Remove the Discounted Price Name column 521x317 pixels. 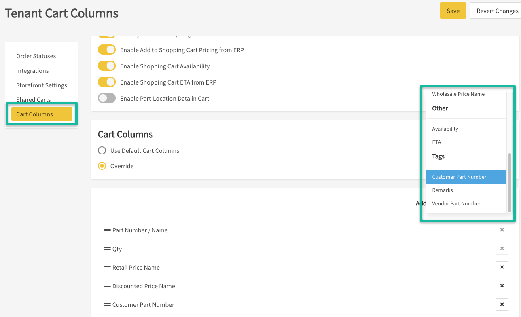(502, 286)
